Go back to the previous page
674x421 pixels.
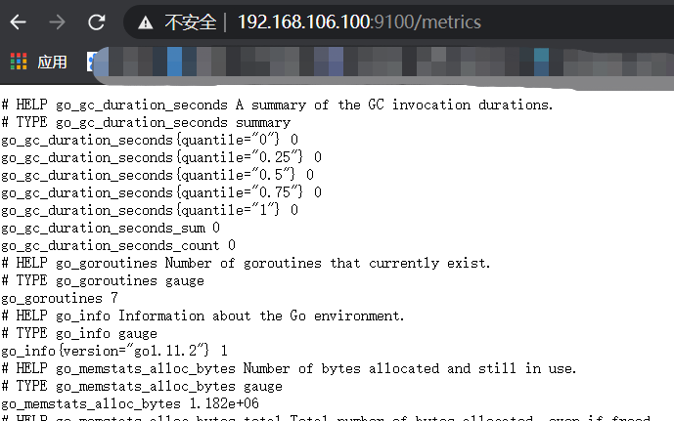point(19,21)
